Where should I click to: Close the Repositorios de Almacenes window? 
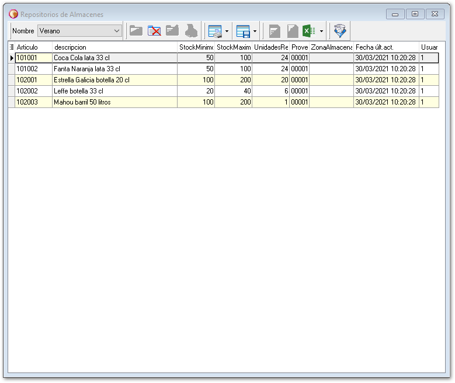435,14
